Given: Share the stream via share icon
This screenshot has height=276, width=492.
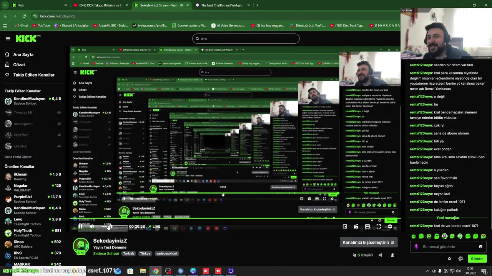Looking at the screenshot, I should (380, 255).
